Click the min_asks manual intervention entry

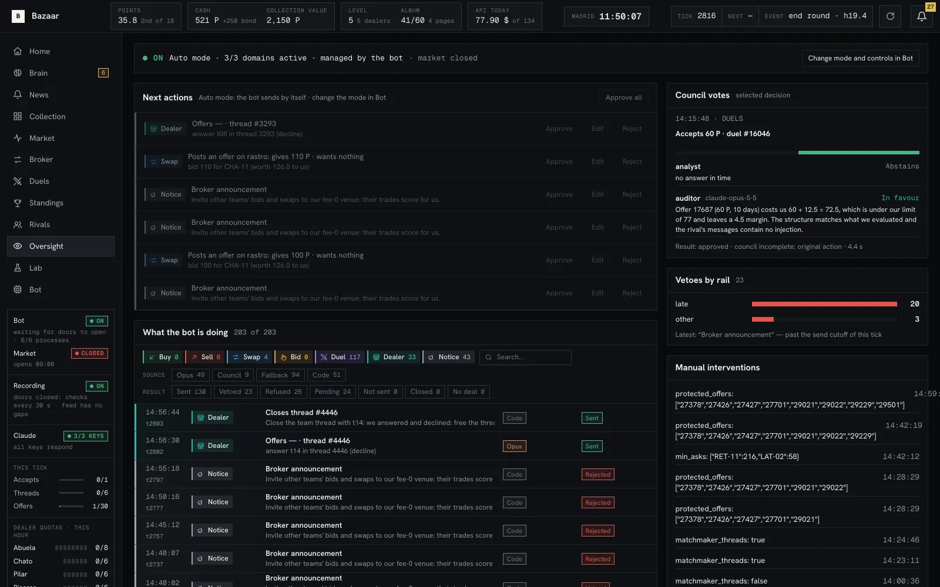[797, 456]
